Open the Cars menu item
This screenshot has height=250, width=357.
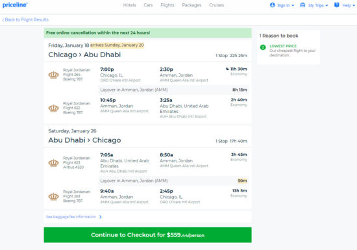pos(148,5)
